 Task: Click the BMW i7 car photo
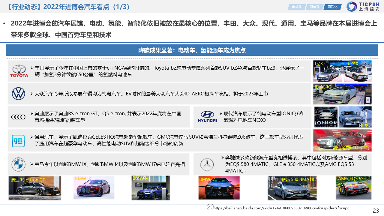coord(219,188)
